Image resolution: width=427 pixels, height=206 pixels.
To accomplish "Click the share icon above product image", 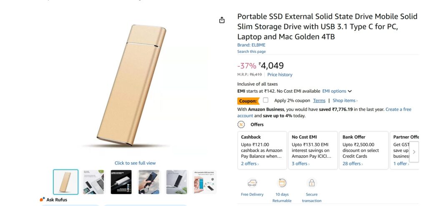I will (222, 20).
